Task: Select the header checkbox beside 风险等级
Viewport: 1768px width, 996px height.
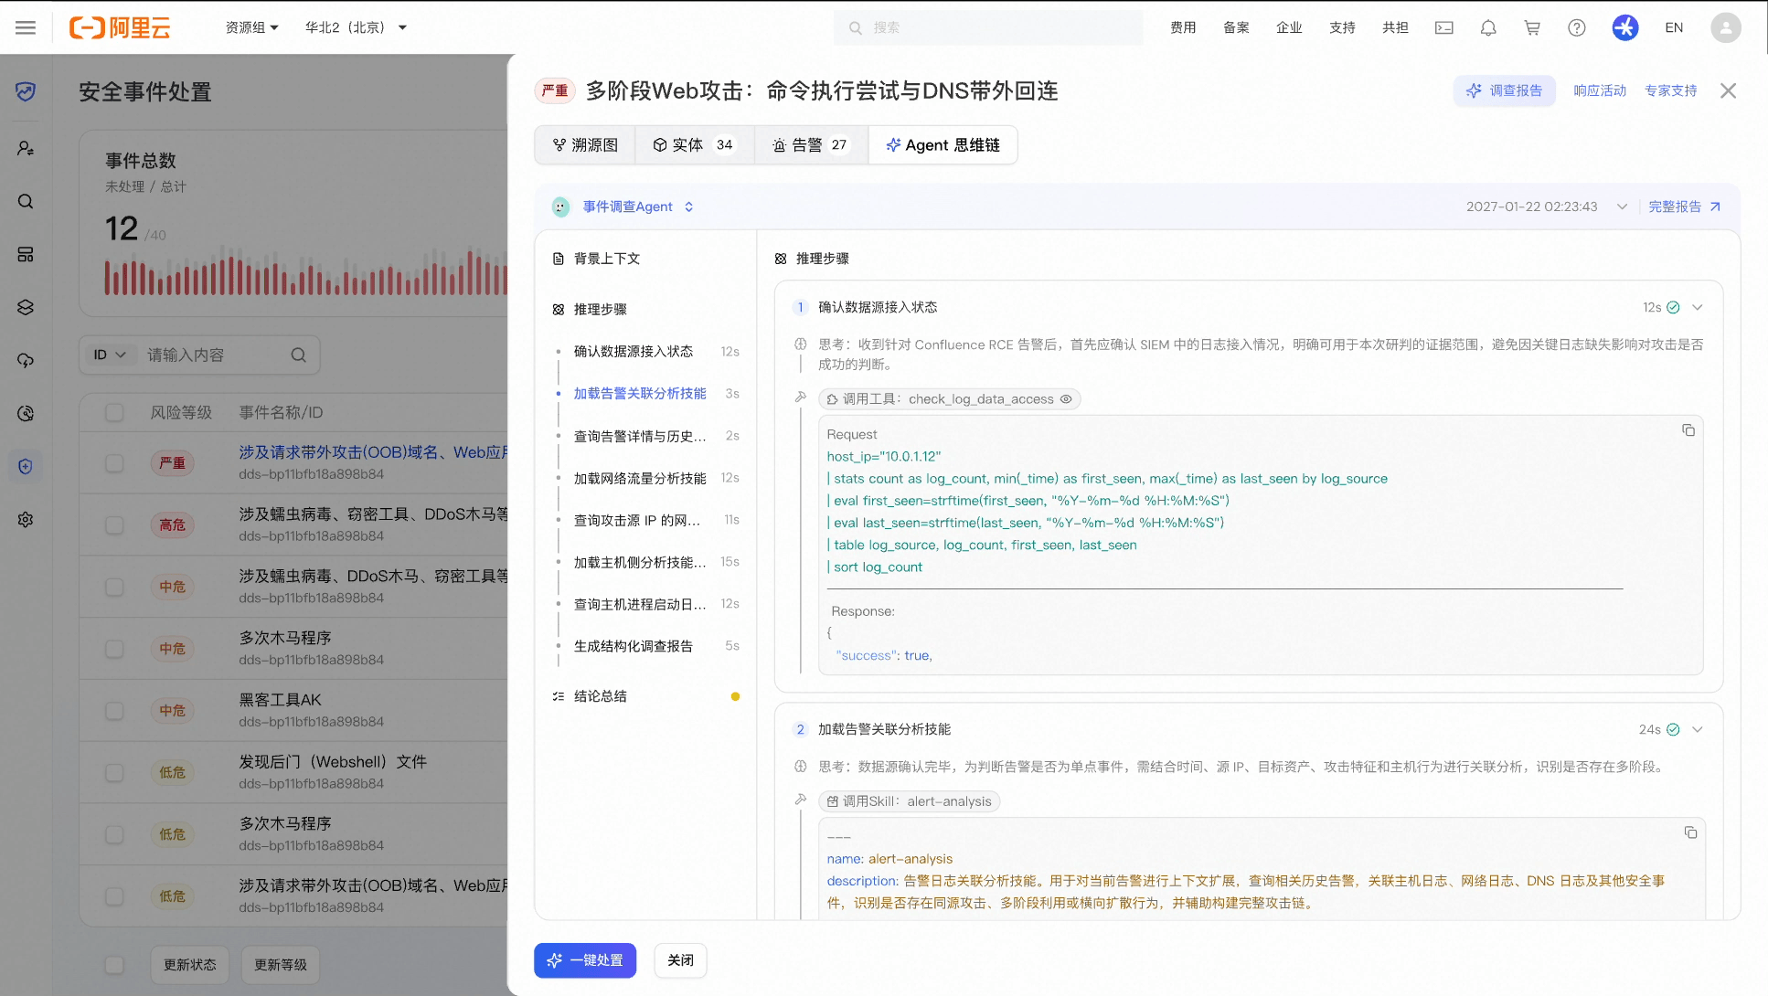Action: [114, 412]
